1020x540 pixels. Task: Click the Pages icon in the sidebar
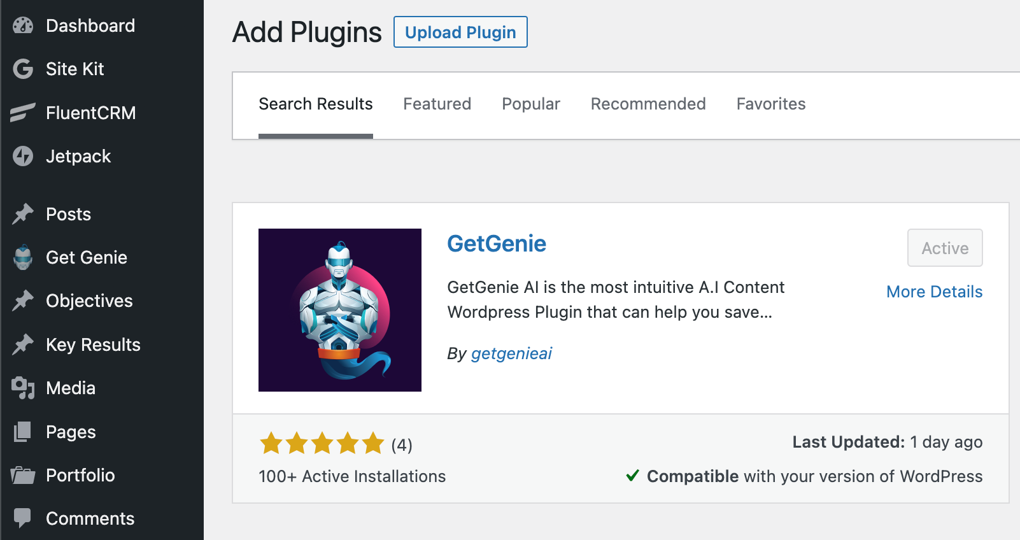(23, 431)
